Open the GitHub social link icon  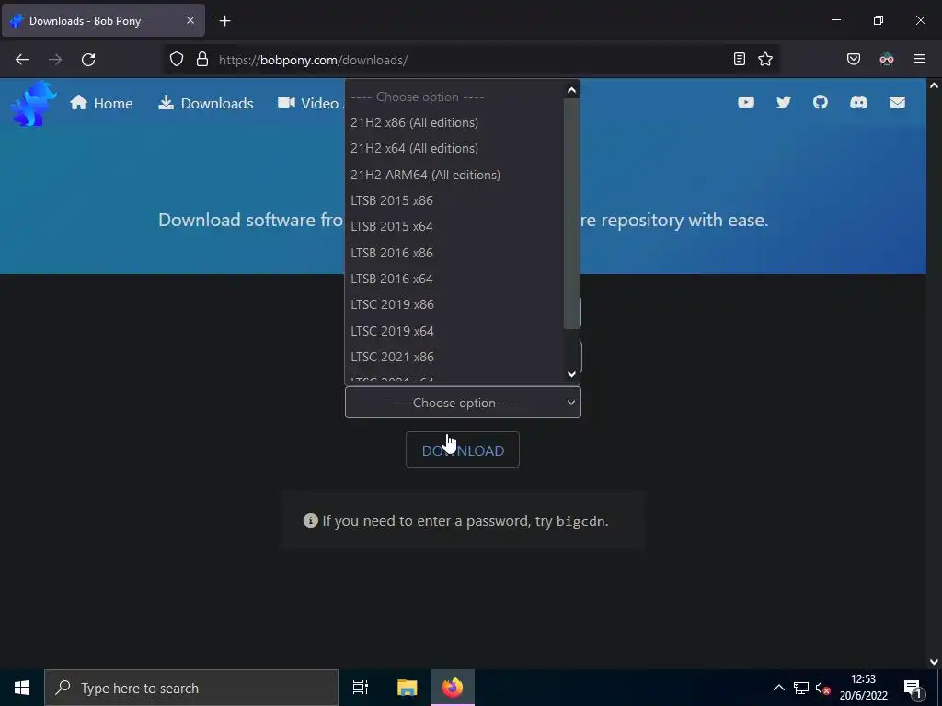point(820,102)
